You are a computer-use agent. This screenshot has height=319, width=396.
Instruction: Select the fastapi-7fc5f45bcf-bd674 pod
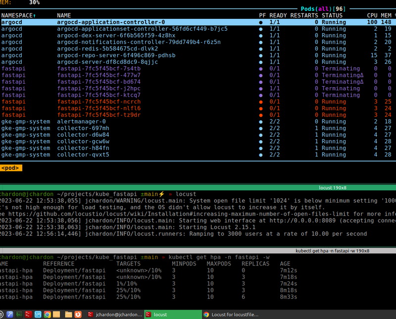coord(198,82)
